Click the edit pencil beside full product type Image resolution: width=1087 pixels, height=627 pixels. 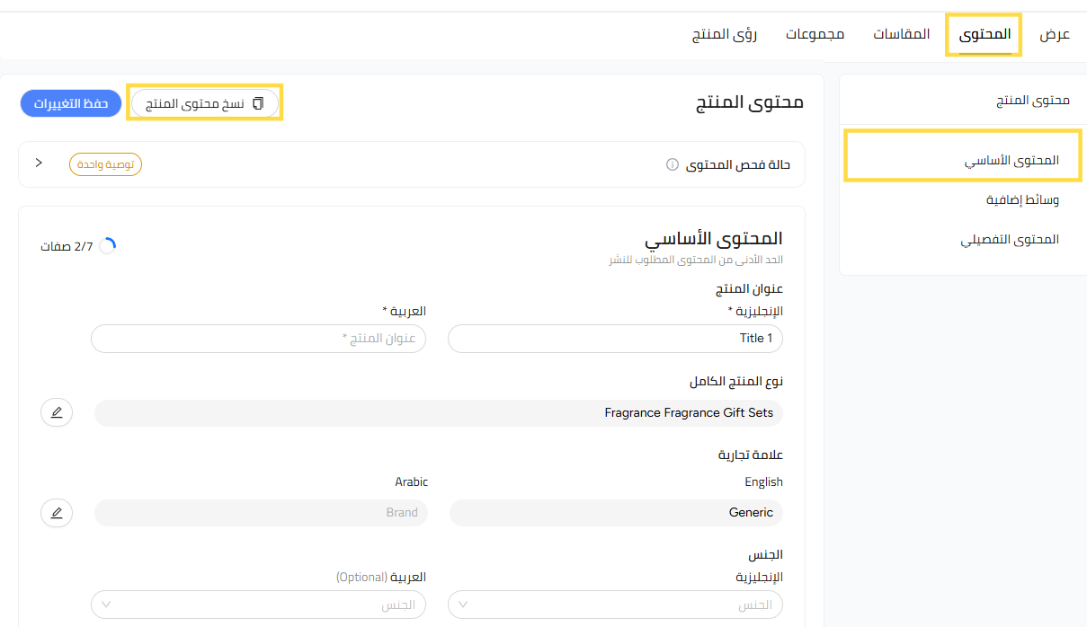57,412
